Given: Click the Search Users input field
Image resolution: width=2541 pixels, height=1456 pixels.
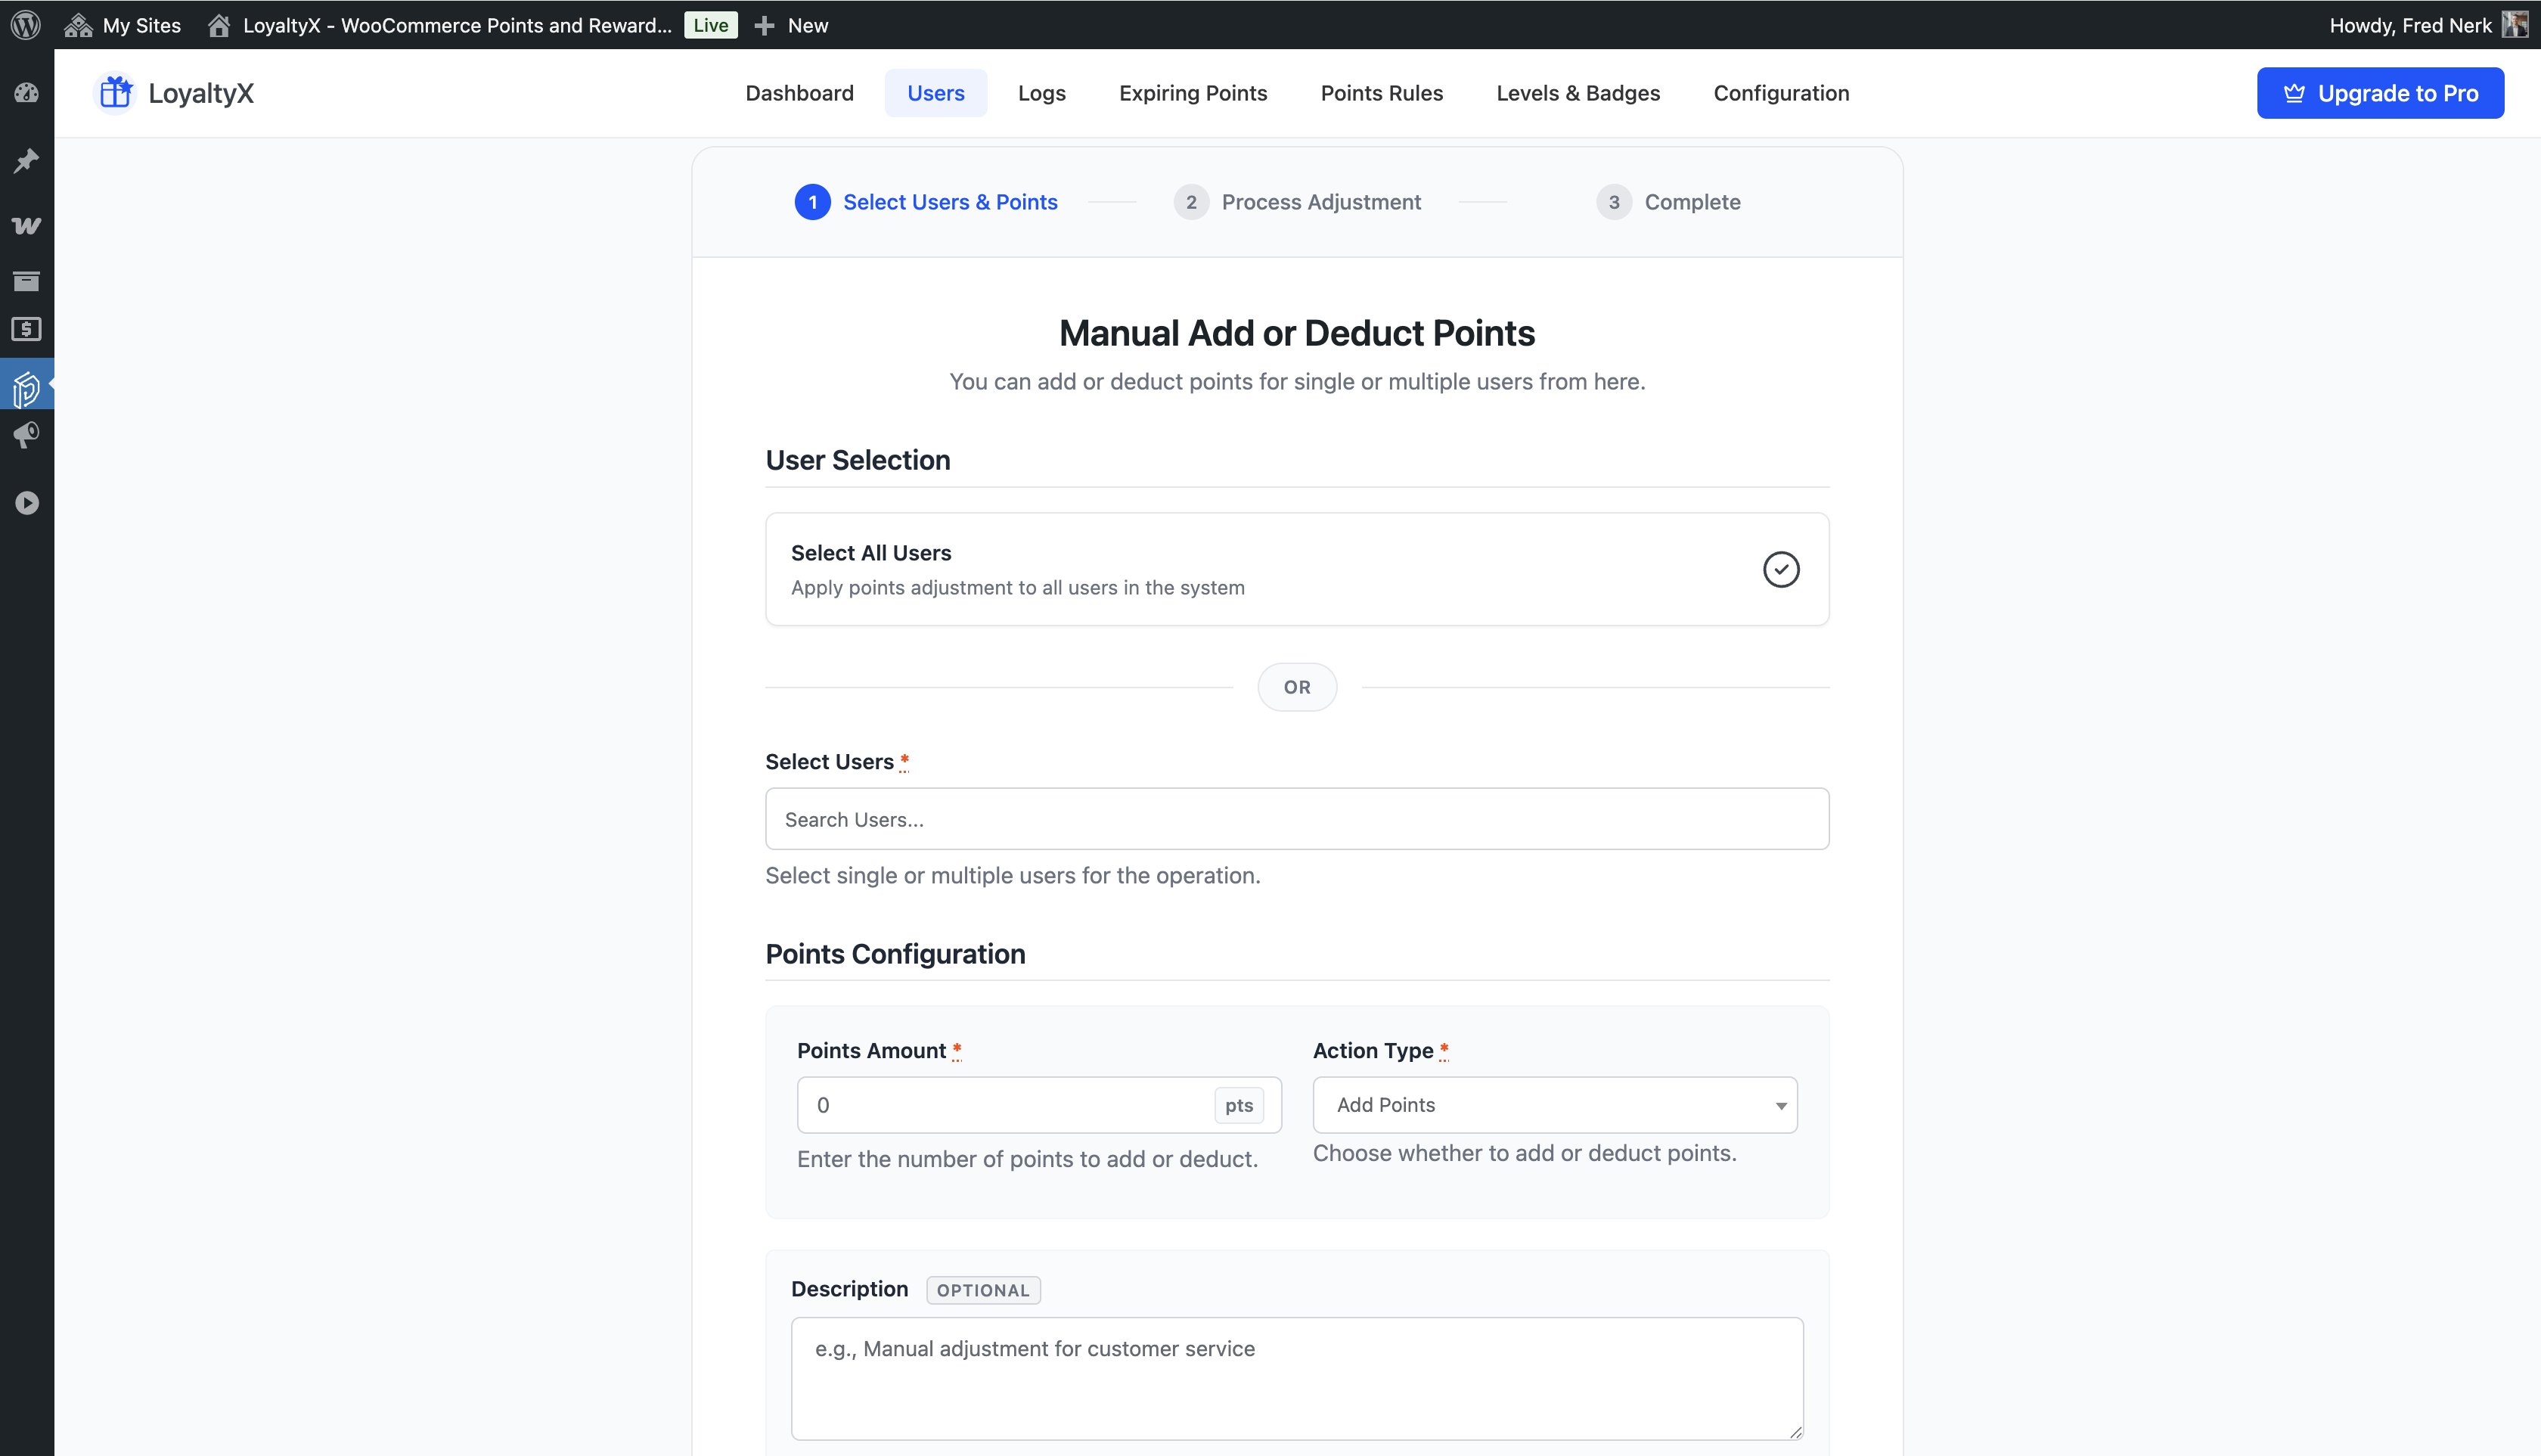Looking at the screenshot, I should point(1296,819).
